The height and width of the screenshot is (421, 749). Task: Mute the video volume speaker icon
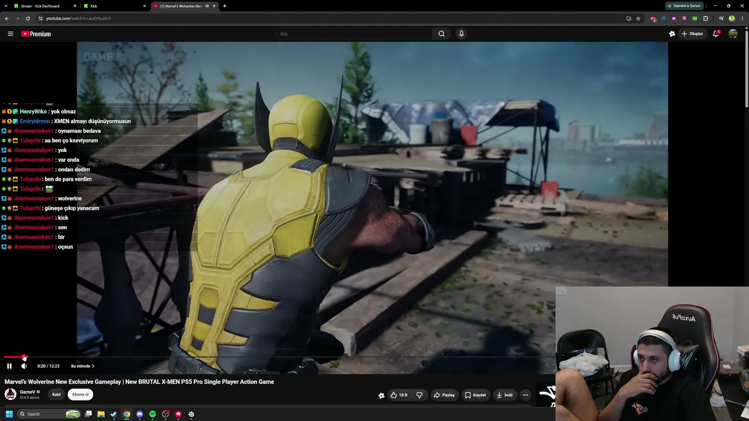pyautogui.click(x=24, y=366)
